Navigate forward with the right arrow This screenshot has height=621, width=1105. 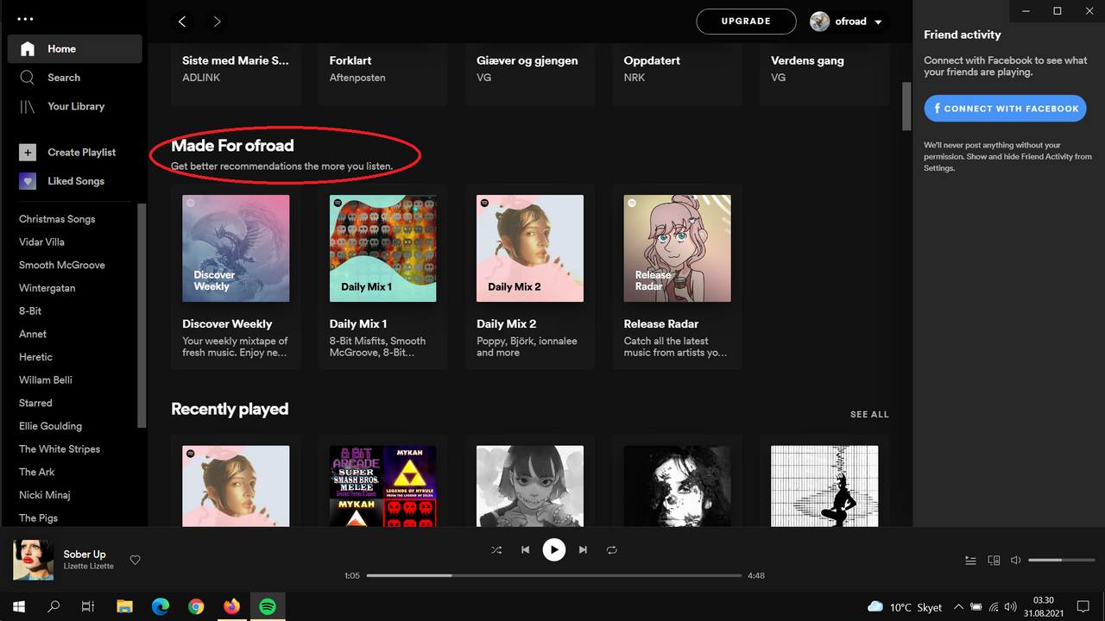[217, 22]
